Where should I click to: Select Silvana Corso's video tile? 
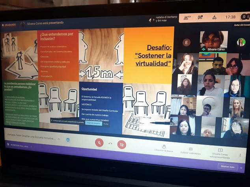click(213, 41)
